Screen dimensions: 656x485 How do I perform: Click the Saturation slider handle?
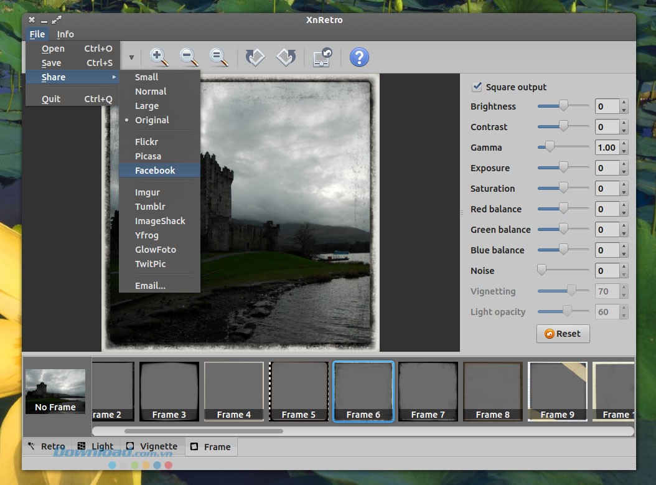[x=563, y=188]
